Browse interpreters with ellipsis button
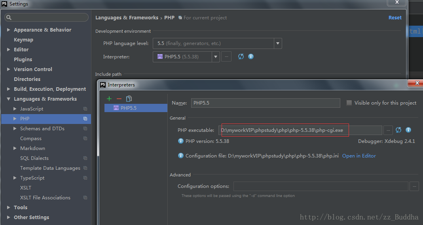This screenshot has height=225, width=423. 226,57
